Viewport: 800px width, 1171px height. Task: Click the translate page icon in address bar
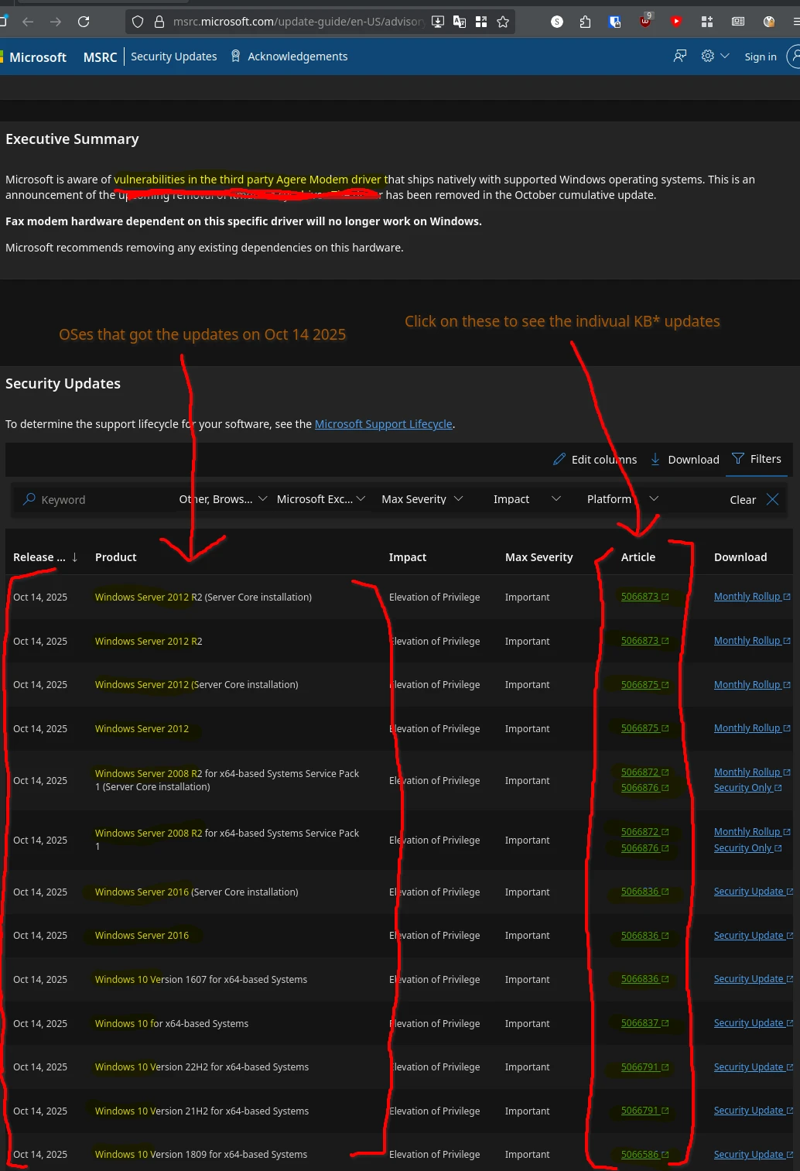coord(460,22)
